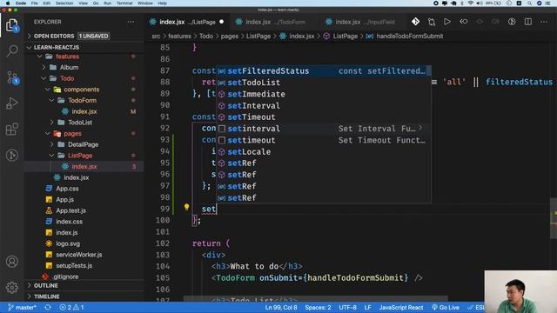557x313 pixels.
Task: Collapse the Todo folder
Action: [x=44, y=78]
